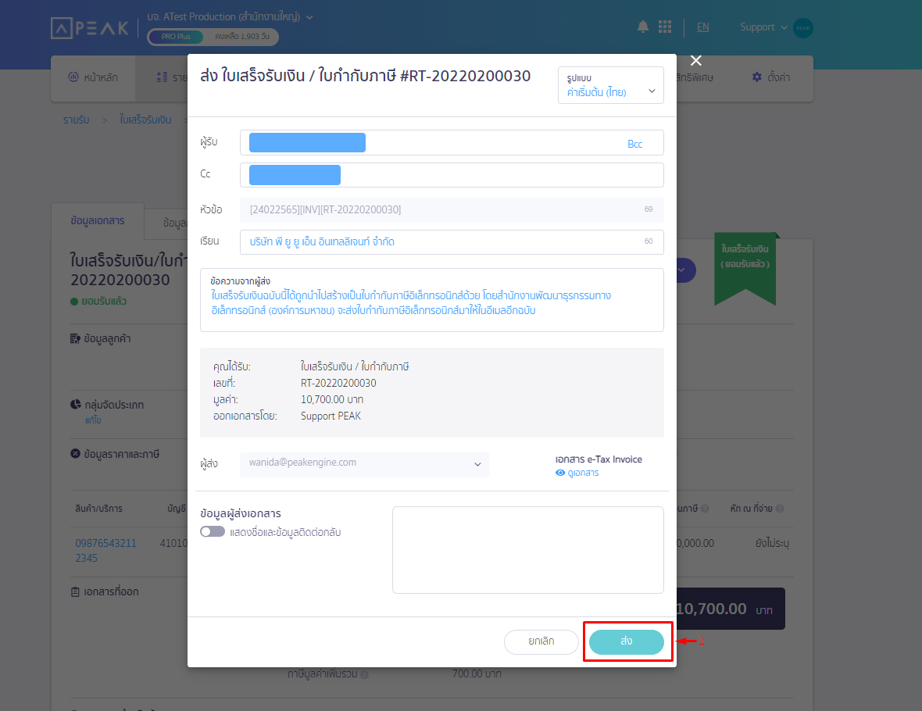The image size is (922, 711).
Task: Close the send document dialog with X
Action: click(x=696, y=61)
